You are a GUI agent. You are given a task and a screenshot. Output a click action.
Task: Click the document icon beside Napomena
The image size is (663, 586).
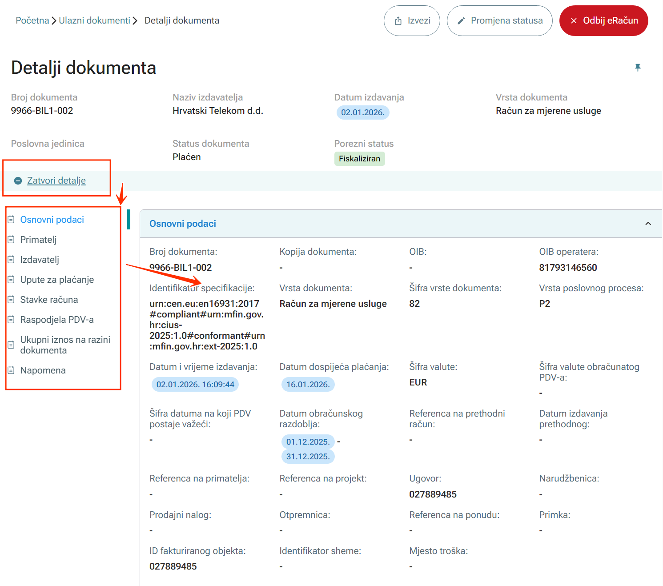click(x=11, y=370)
